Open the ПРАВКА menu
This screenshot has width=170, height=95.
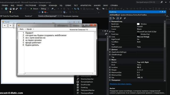coord(5,5)
